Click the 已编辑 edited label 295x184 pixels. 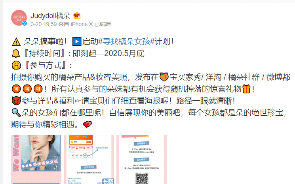point(103,24)
